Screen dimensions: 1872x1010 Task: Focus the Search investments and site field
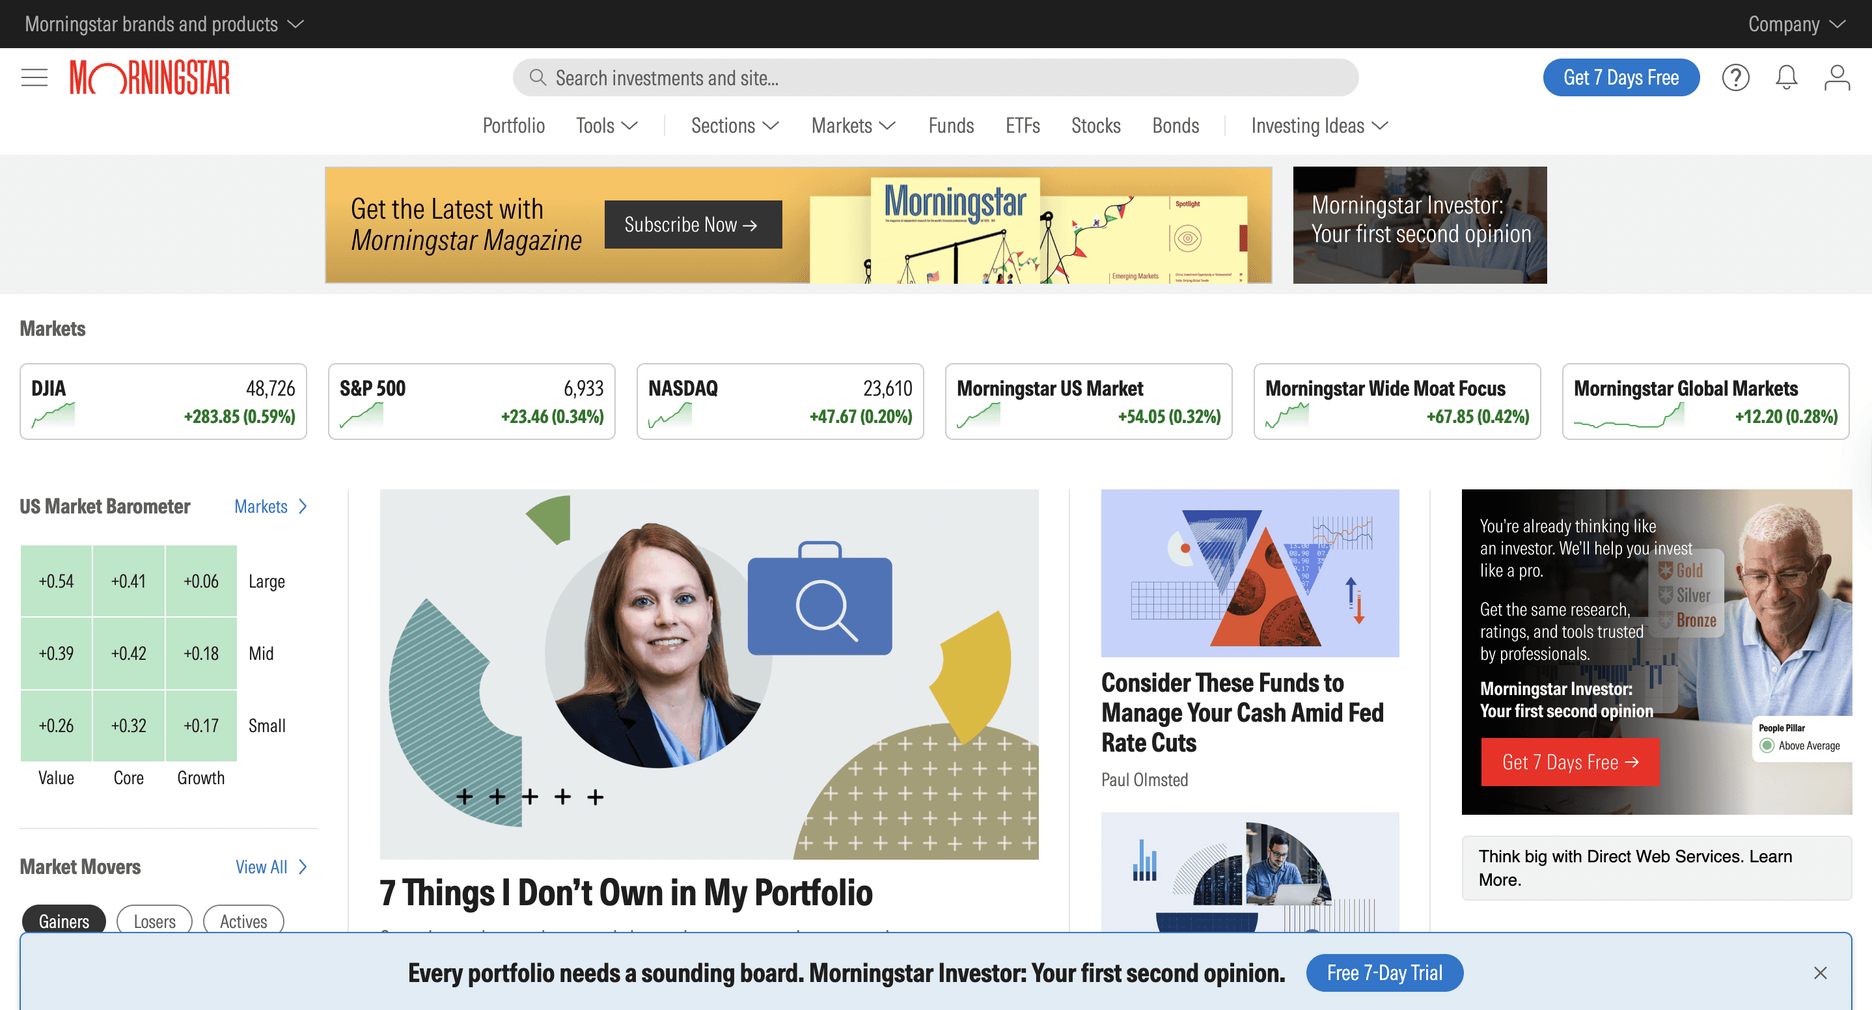[x=935, y=77]
